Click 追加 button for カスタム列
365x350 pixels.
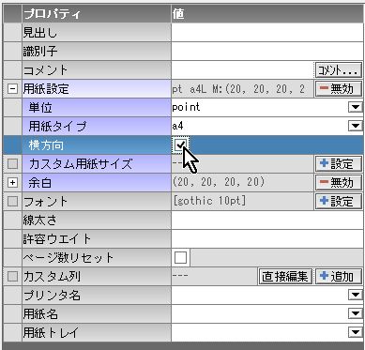(x=338, y=277)
